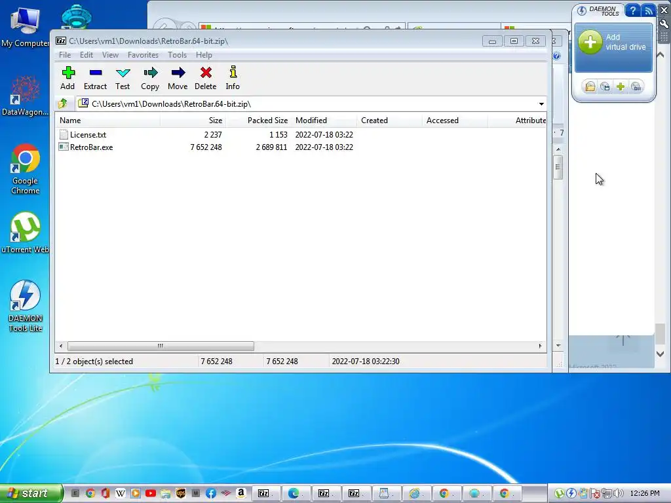Screen dimensions: 671x503
Task: Click the 12:26 PM system clock
Action: (x=645, y=493)
